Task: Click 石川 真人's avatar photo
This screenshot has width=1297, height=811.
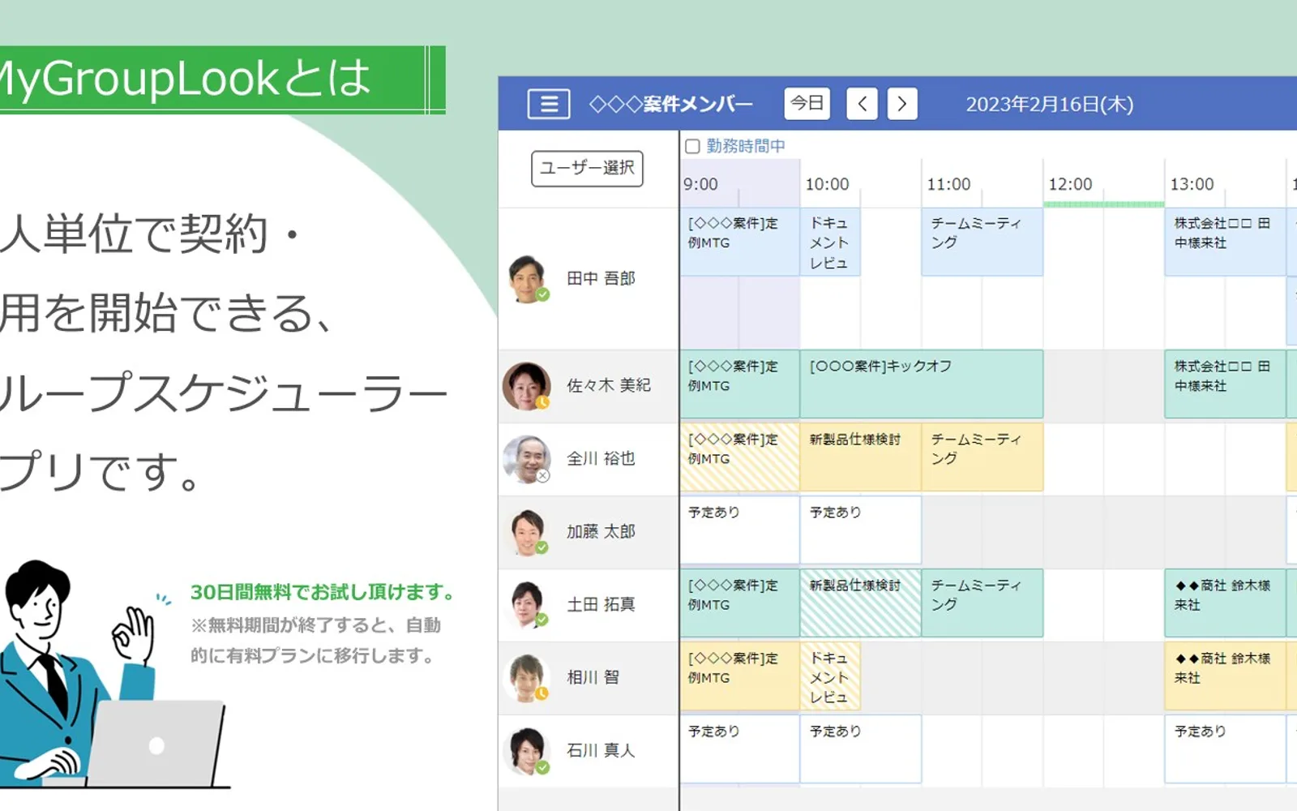Action: tap(527, 751)
